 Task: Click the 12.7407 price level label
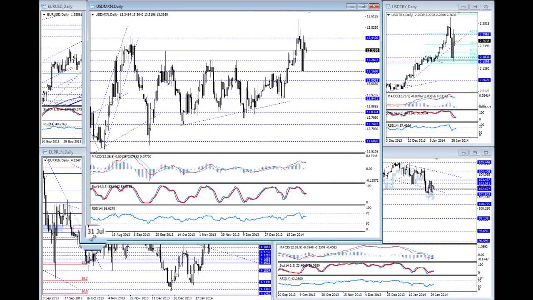tap(372, 124)
